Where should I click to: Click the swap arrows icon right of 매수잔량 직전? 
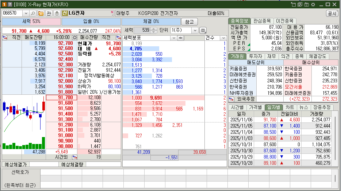click(x=118, y=38)
